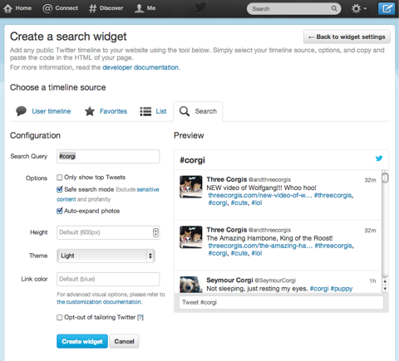
Task: Click the Create widget button
Action: click(x=82, y=341)
